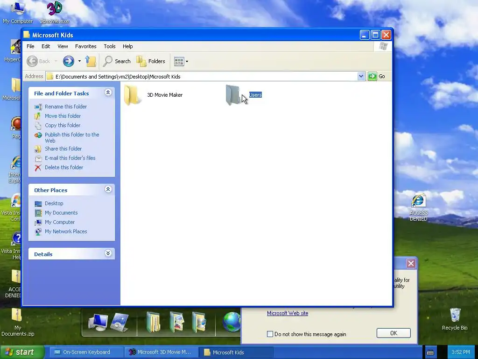This screenshot has width=478, height=359.
Task: Click Publish this folder to the Web
Action: [71, 138]
